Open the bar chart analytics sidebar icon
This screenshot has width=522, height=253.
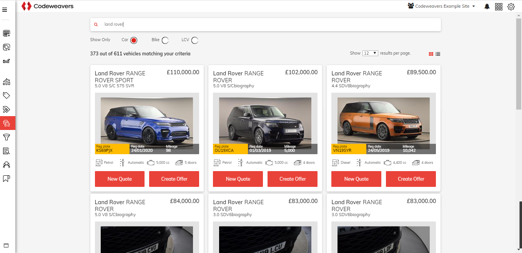click(x=6, y=82)
